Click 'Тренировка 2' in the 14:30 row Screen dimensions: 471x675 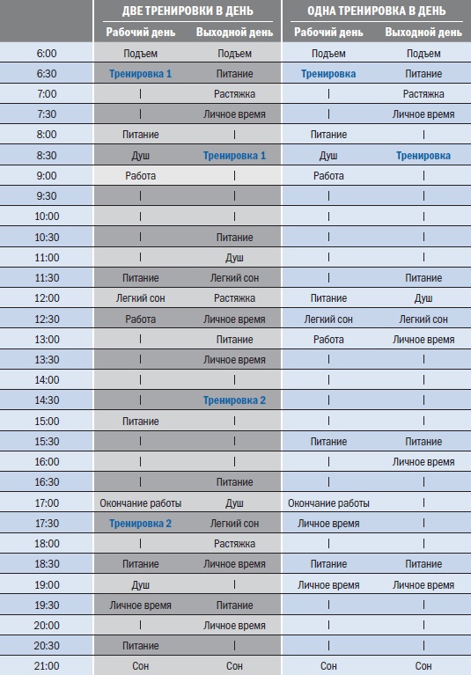click(234, 400)
